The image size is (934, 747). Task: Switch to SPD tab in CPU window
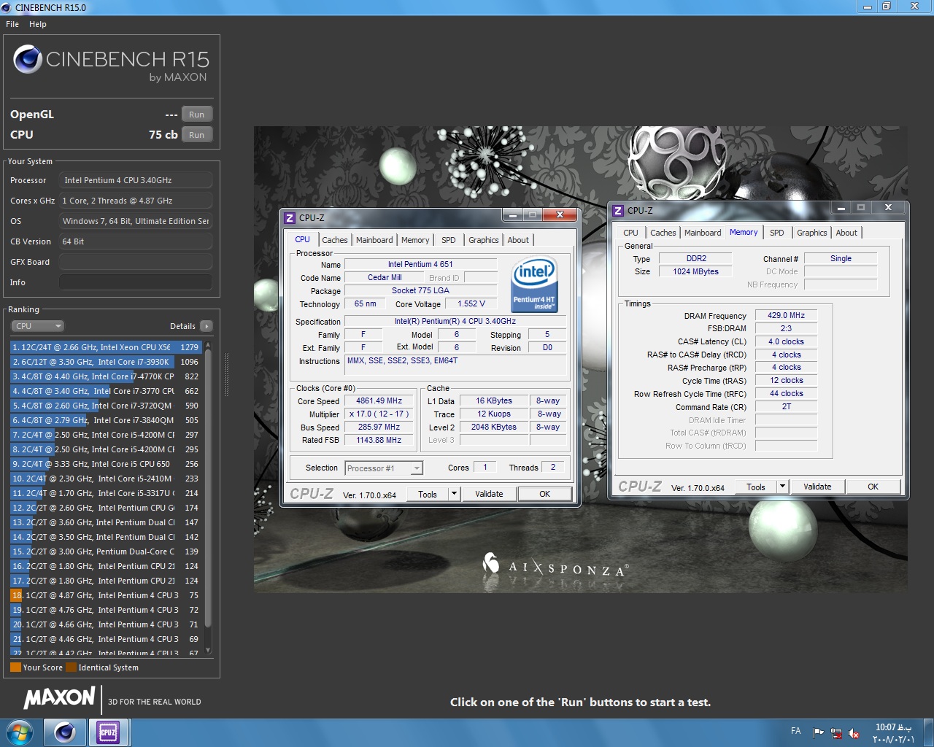[x=449, y=240]
